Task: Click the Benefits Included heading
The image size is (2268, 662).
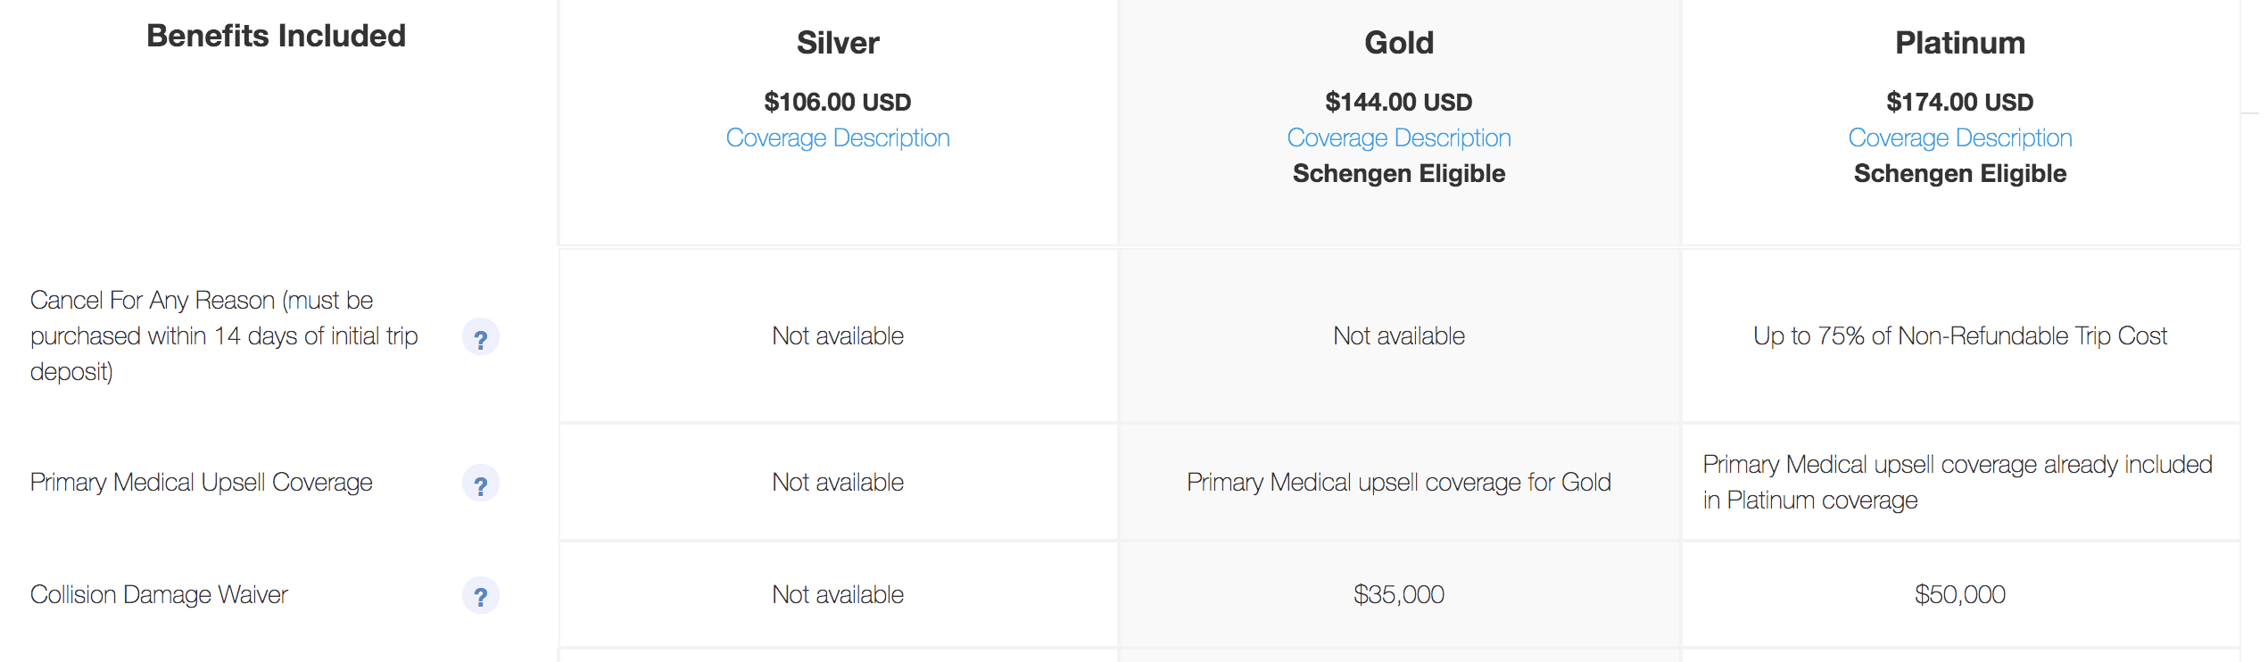Action: coord(276,36)
